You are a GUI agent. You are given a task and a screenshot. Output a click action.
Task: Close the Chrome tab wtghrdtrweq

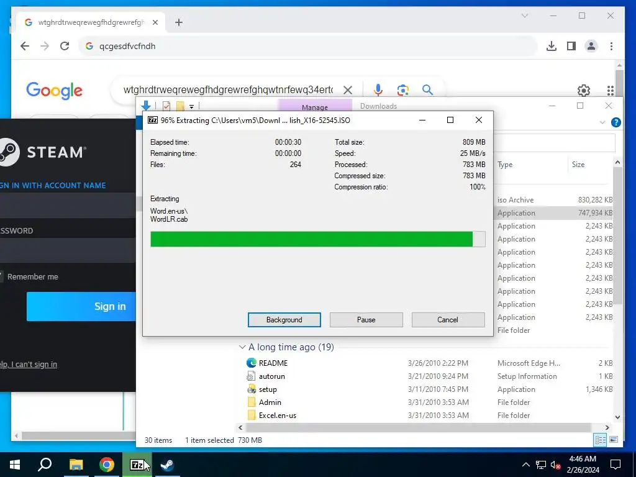click(155, 22)
